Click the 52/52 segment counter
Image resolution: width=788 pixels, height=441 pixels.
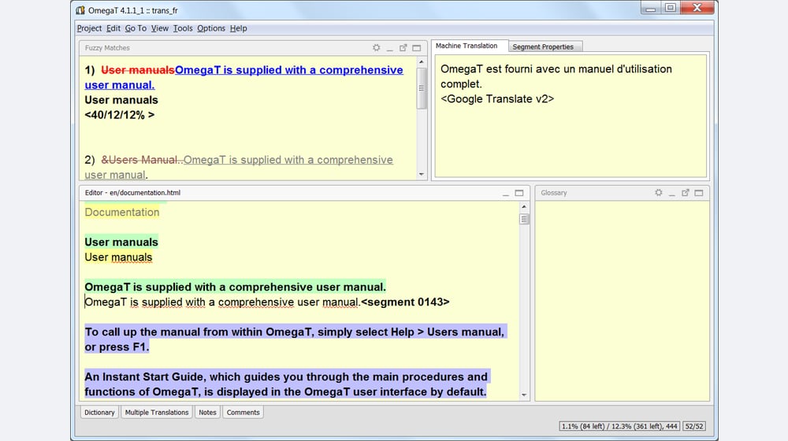(x=694, y=426)
